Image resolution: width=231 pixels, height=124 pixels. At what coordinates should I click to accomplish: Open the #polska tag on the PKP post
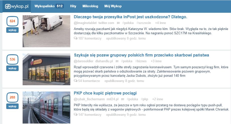(132, 99)
